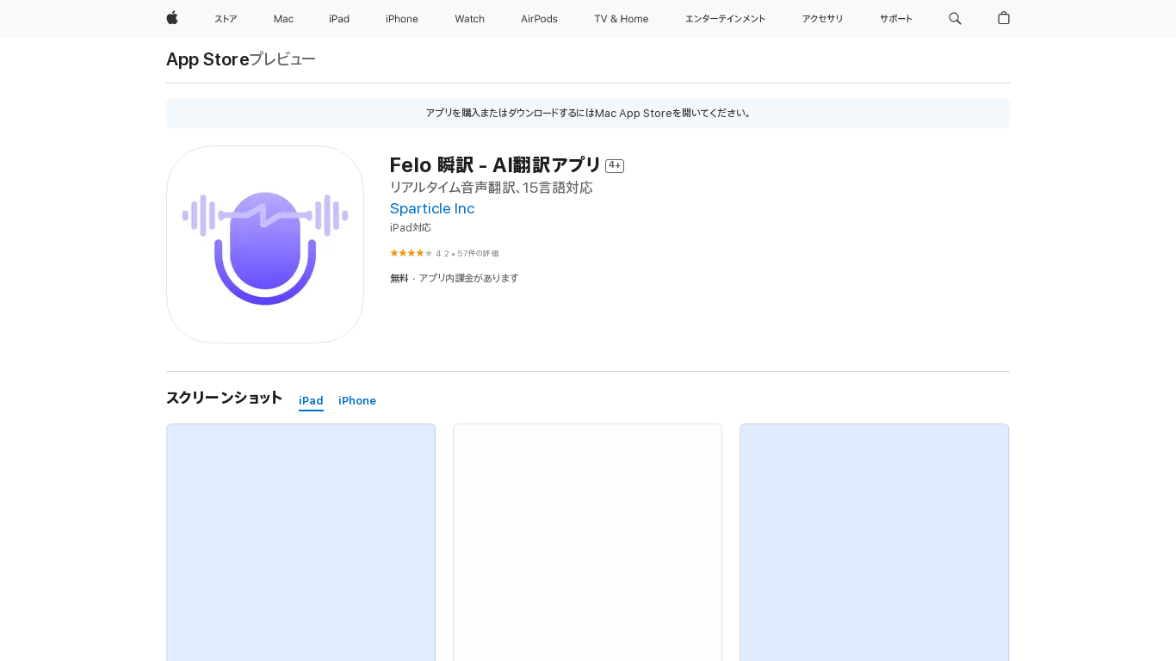Click the プレビュー text beside App Store
This screenshot has width=1176, height=661.
[282, 59]
